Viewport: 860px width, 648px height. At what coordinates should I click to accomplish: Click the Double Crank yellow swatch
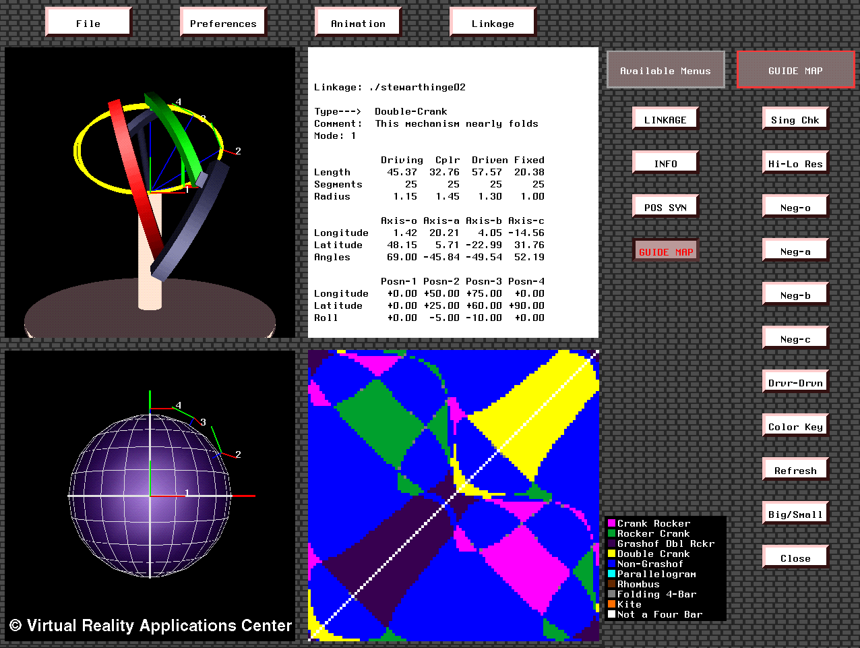coord(611,554)
